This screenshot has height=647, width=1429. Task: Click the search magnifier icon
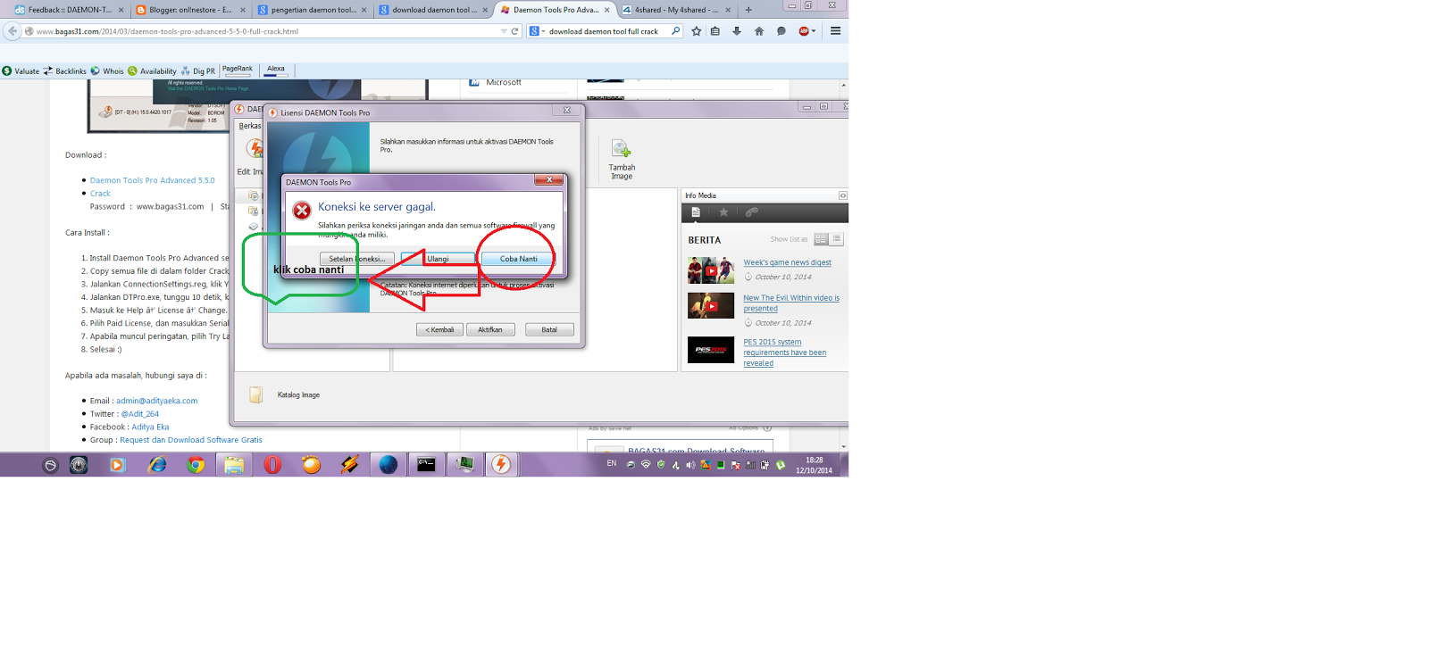click(x=675, y=31)
